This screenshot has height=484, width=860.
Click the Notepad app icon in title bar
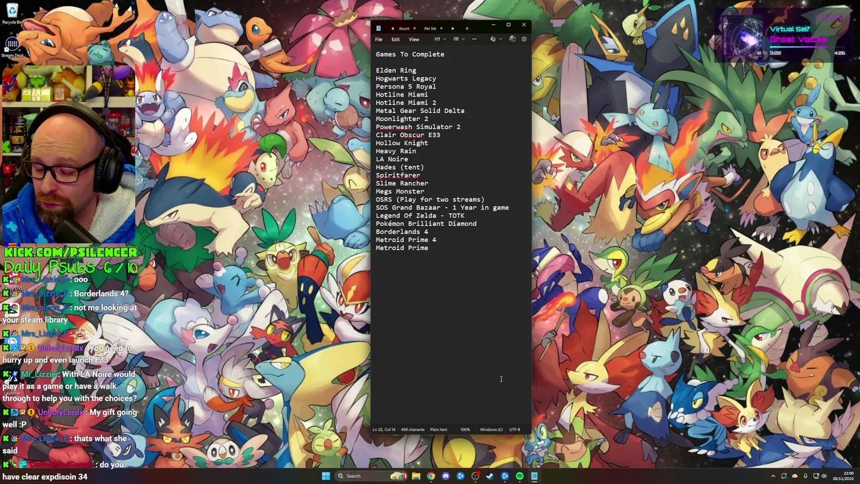378,28
